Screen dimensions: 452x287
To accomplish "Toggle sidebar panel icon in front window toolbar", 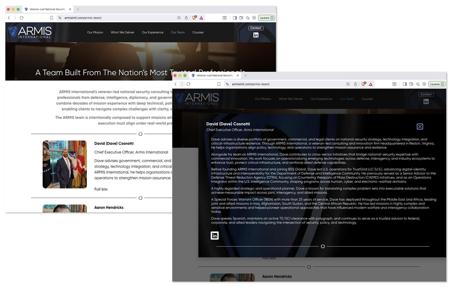I will [405, 84].
